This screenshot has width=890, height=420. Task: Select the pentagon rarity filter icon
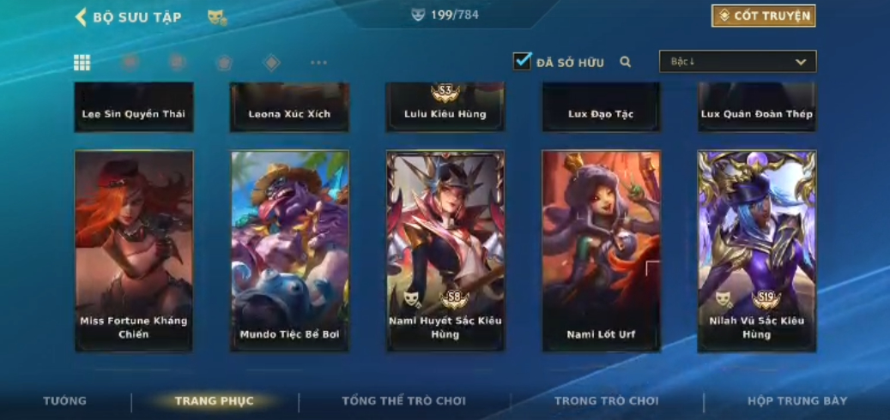pos(224,63)
